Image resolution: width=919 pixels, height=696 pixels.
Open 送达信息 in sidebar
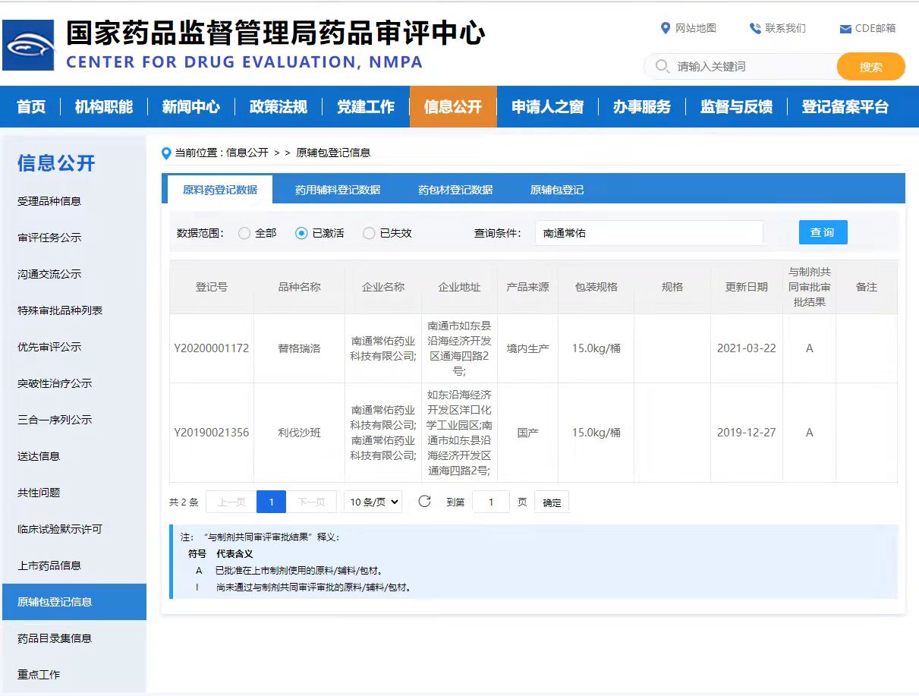point(74,456)
